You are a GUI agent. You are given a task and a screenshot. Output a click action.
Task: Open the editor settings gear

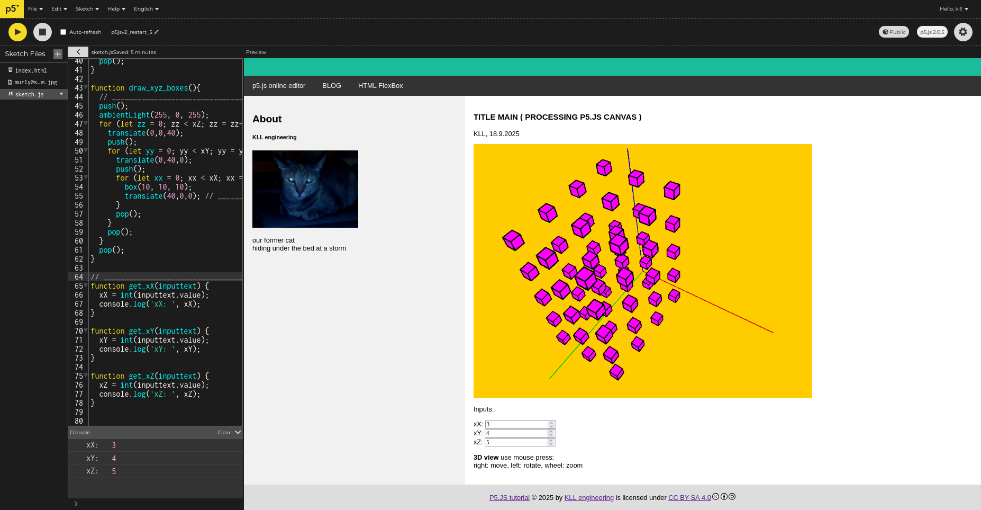(962, 32)
